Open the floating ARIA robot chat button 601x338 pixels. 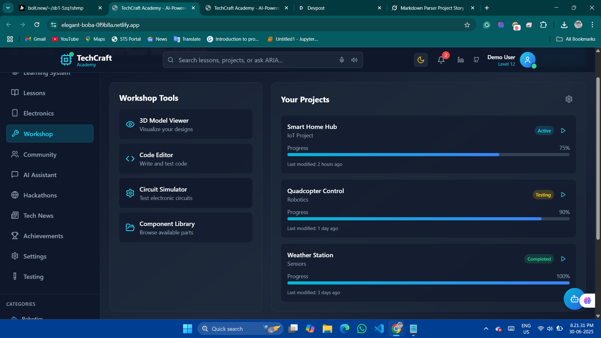[x=574, y=299]
